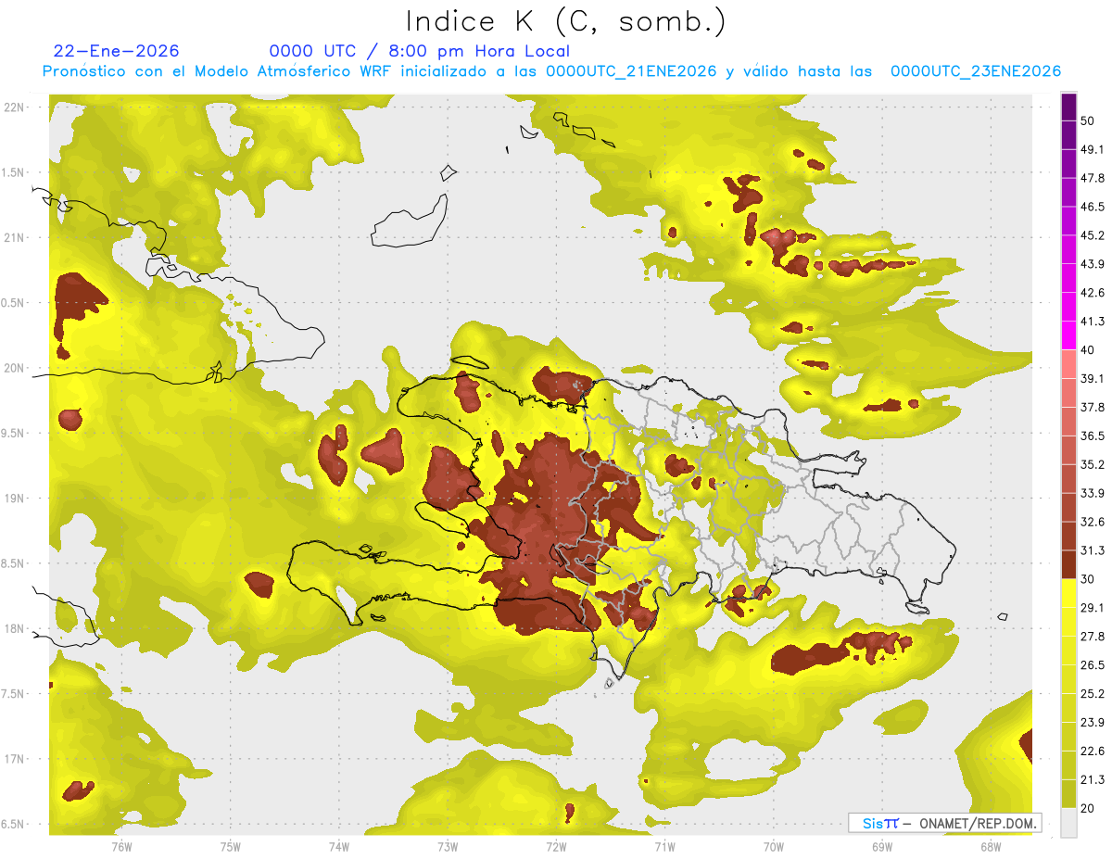Click the "7.5N" latitude label
1112x859 pixels.
14,694
